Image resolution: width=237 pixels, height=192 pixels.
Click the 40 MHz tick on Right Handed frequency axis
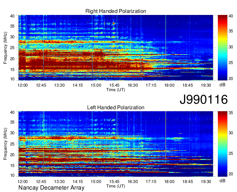click(12, 16)
